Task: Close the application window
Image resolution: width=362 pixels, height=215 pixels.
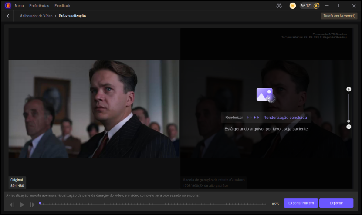Action: click(354, 6)
